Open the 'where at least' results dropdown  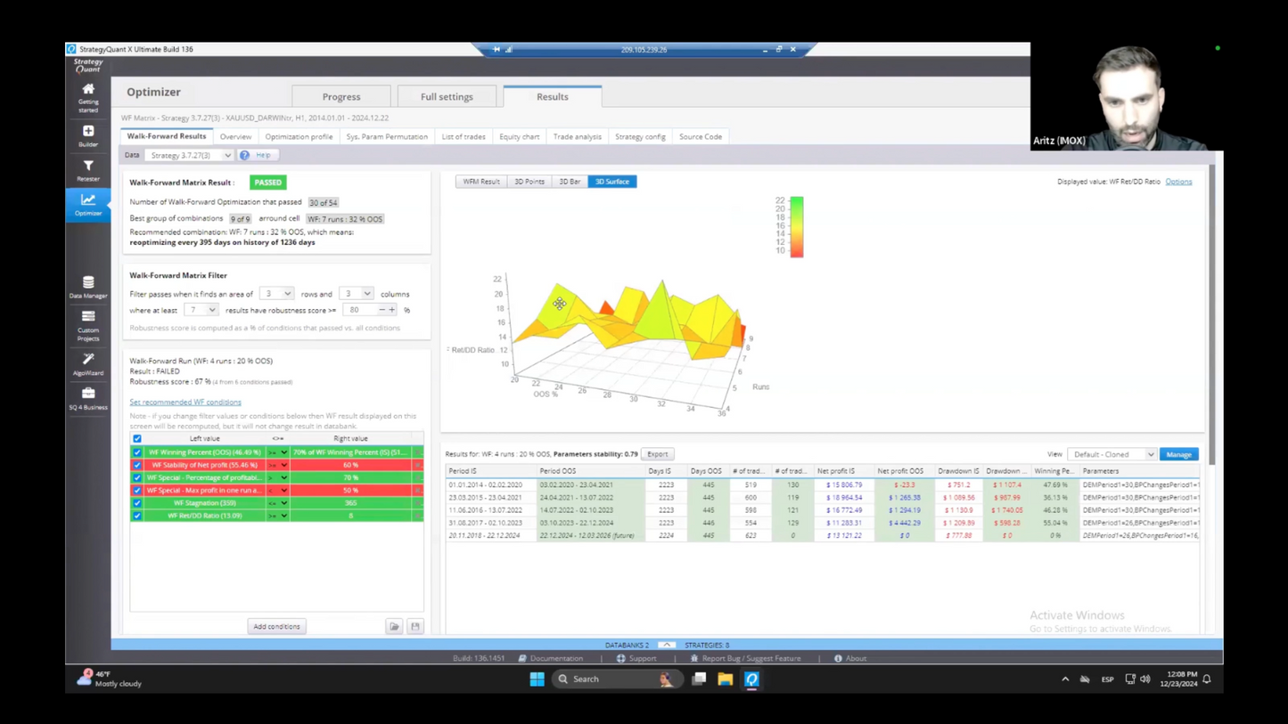tap(201, 310)
